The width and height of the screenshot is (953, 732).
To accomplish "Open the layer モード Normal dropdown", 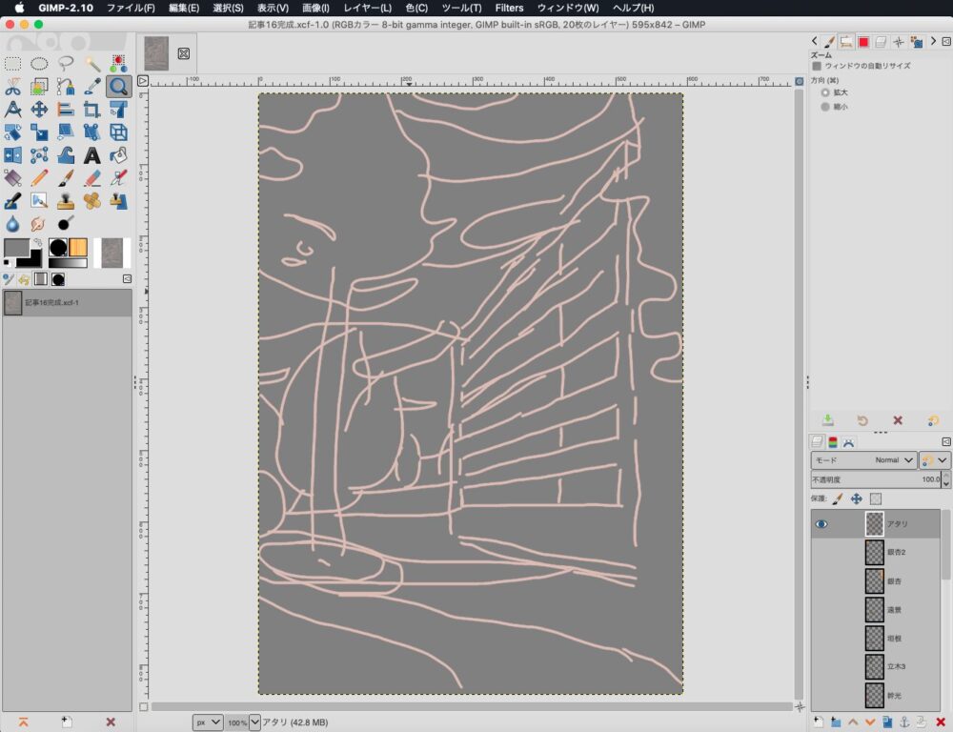I will pos(863,459).
